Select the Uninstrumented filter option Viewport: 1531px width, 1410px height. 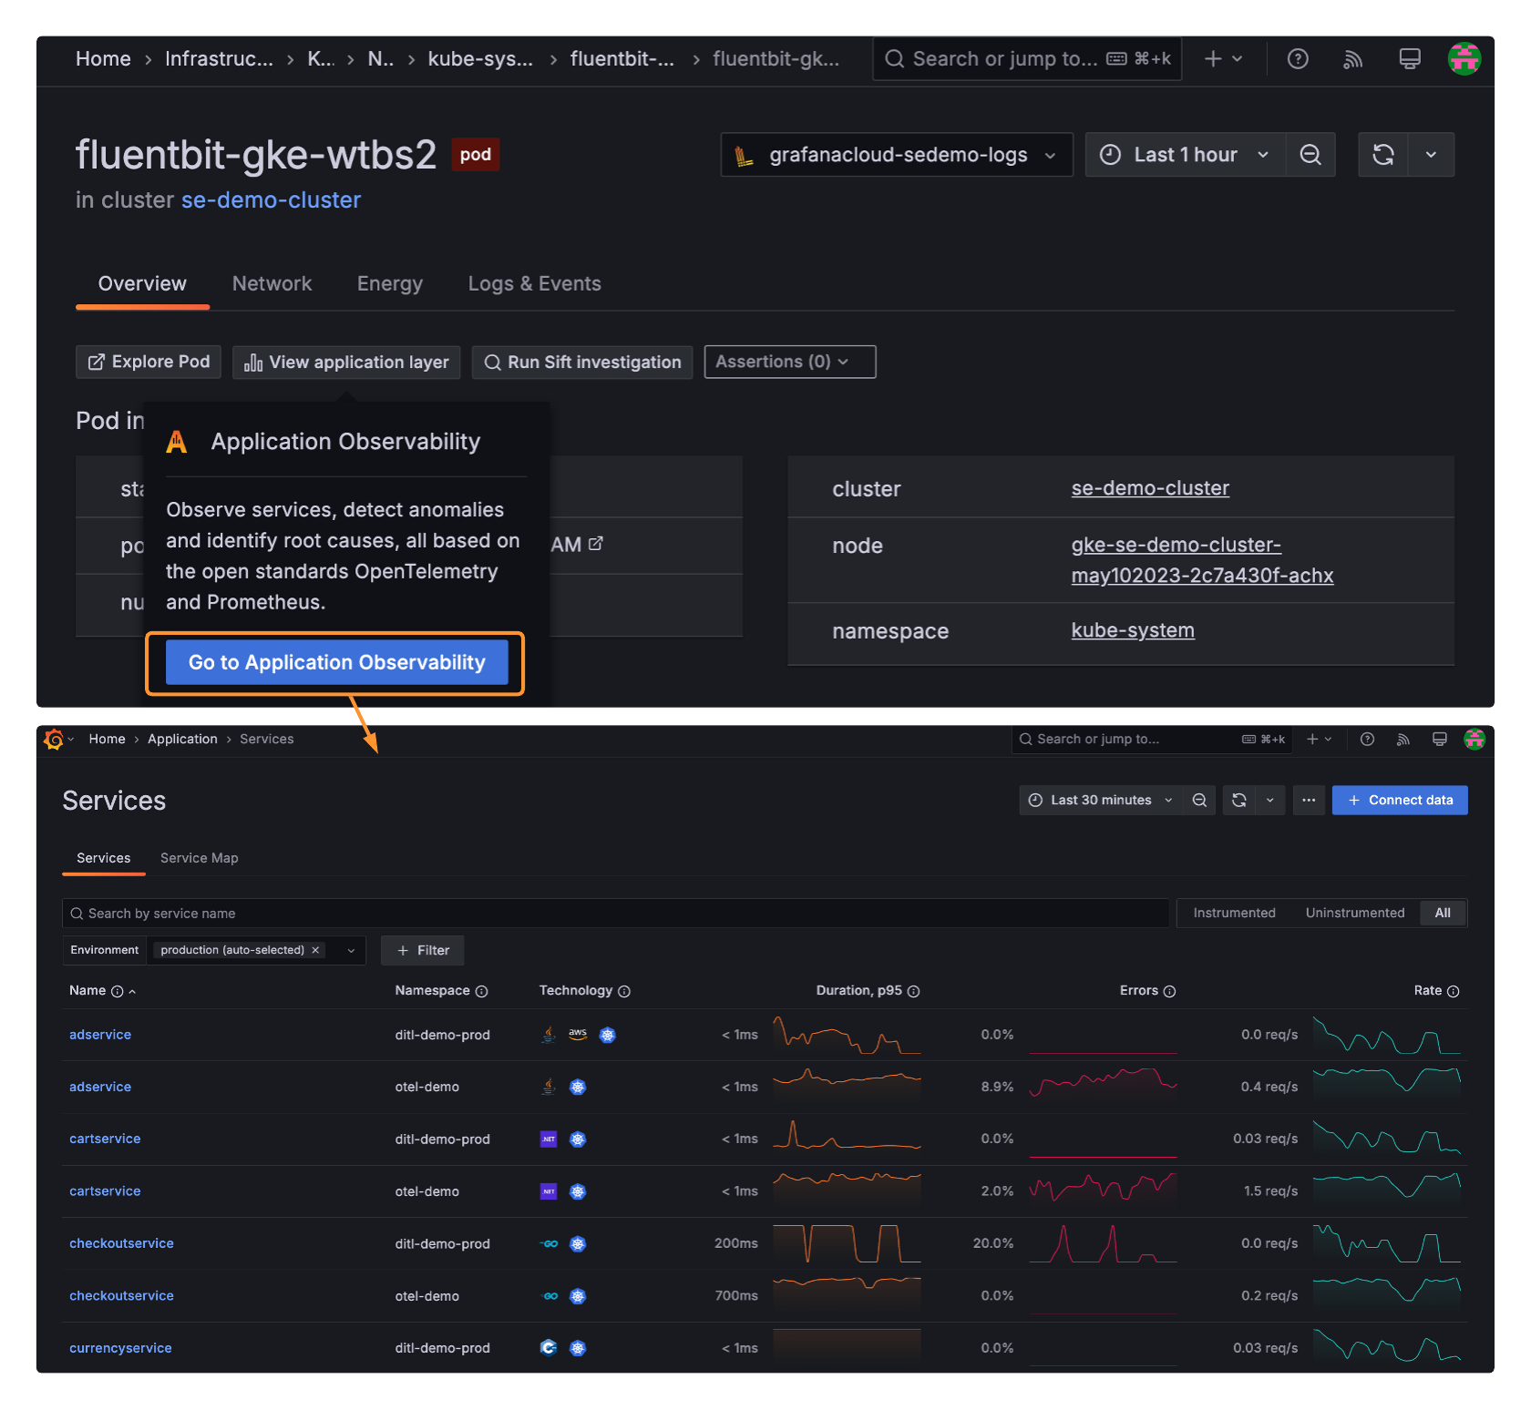(x=1354, y=914)
